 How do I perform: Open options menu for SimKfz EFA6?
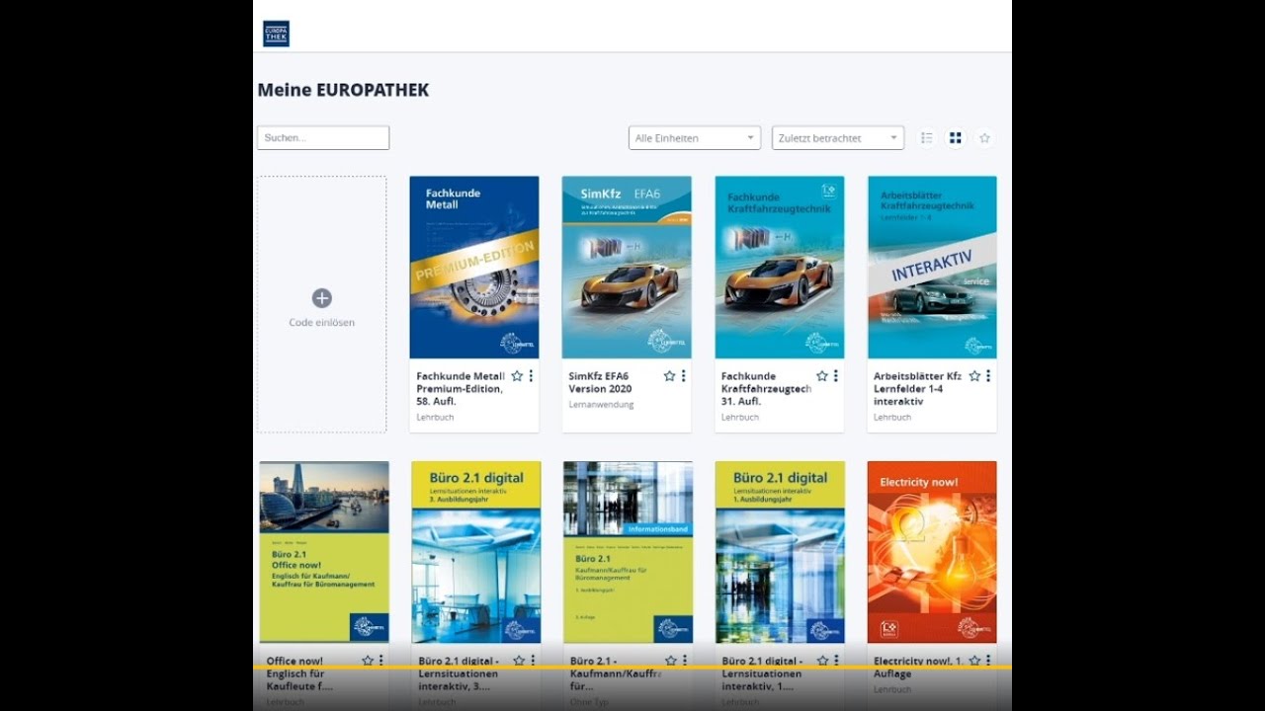(683, 376)
